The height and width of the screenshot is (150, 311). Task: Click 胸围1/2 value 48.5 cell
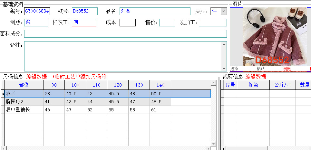click(x=160, y=102)
